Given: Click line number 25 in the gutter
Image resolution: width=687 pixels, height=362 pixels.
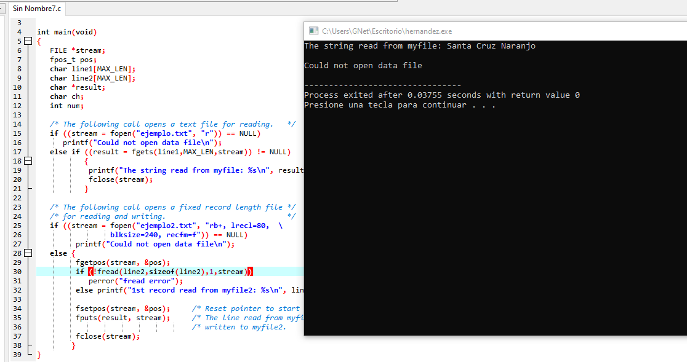Looking at the screenshot, I should tap(17, 226).
